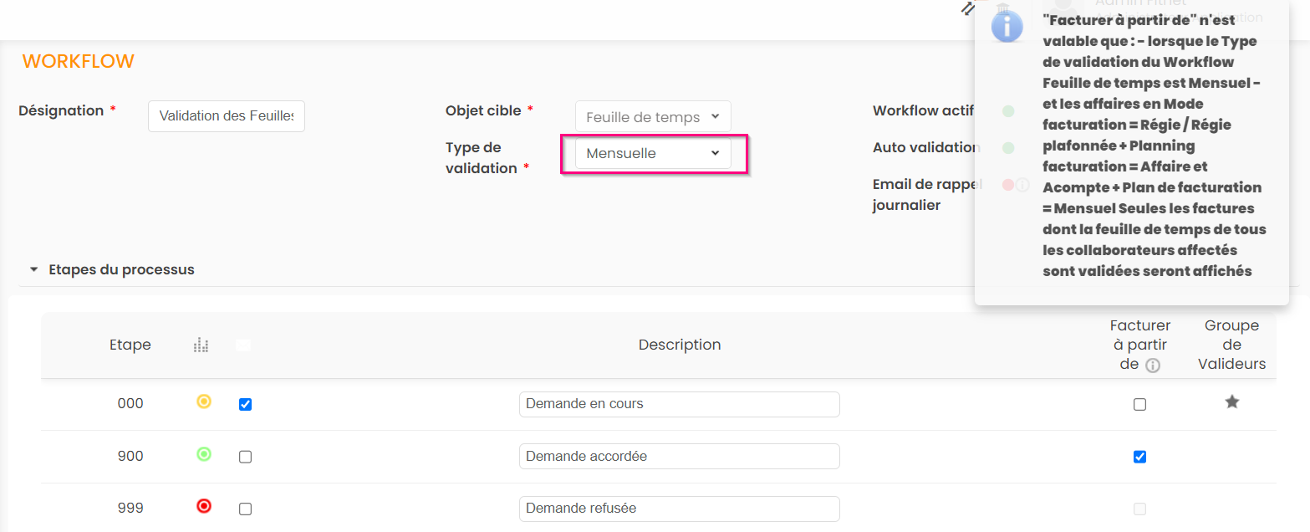Viewport: 1310px width, 532px height.
Task: Click the status column header icon
Action: (x=201, y=345)
